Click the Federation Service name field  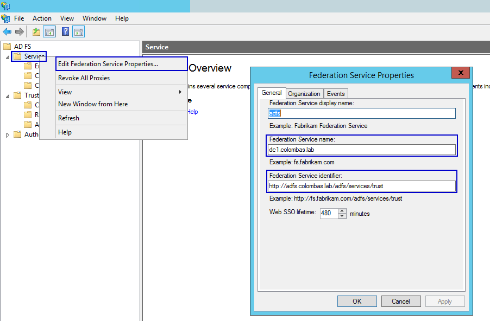point(362,150)
